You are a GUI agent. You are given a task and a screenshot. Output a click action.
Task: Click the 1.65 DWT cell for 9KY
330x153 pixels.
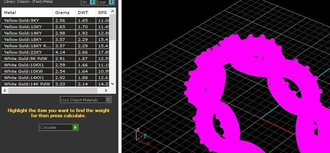click(85, 20)
